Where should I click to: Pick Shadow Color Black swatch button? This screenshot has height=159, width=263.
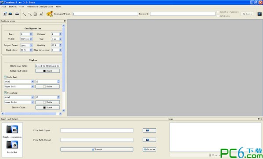click(47, 107)
